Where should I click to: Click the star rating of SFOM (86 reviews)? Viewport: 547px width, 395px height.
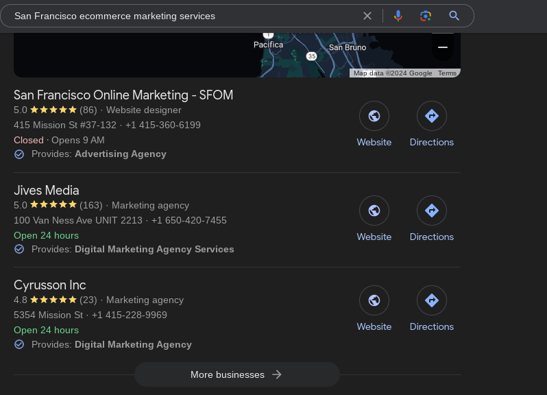tap(55, 110)
